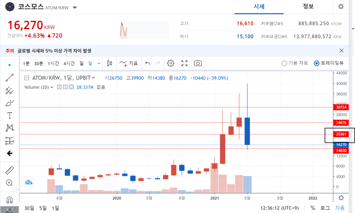Open the 코스모스 ATOM/KRW market dropdown
The height and width of the screenshot is (213, 355).
[75, 8]
